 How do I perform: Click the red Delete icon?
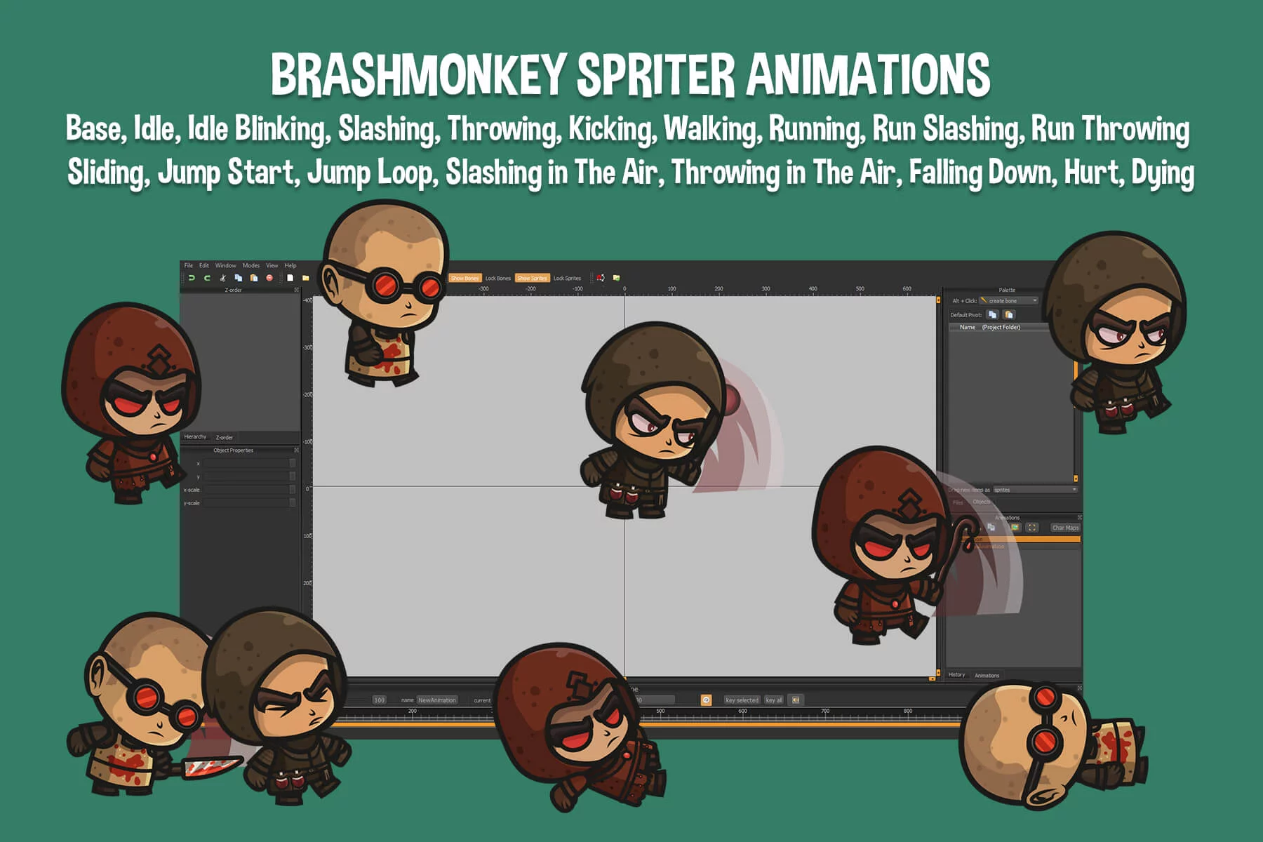click(x=269, y=278)
